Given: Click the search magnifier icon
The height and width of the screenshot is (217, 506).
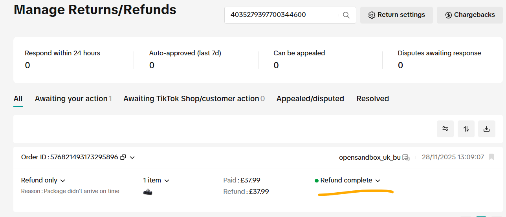Looking at the screenshot, I should pos(346,15).
